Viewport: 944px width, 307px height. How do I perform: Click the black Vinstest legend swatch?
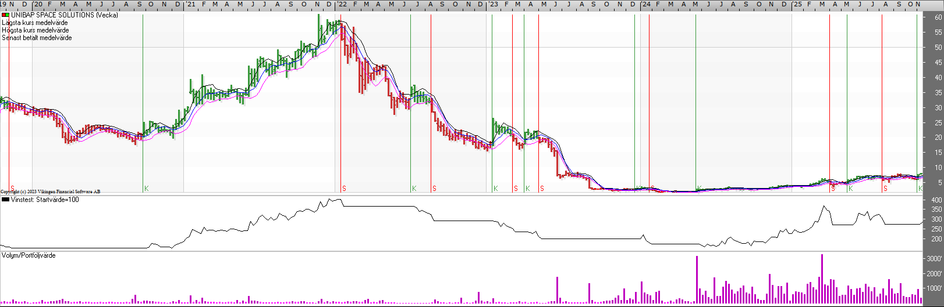5,200
